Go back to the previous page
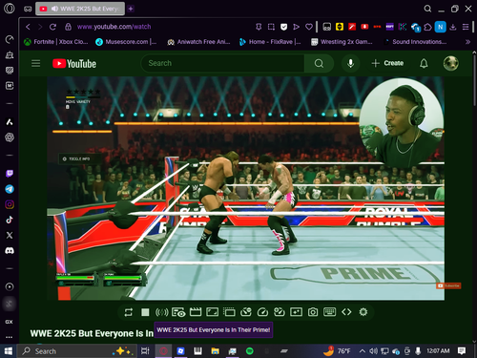The height and width of the screenshot is (358, 477). click(28, 27)
